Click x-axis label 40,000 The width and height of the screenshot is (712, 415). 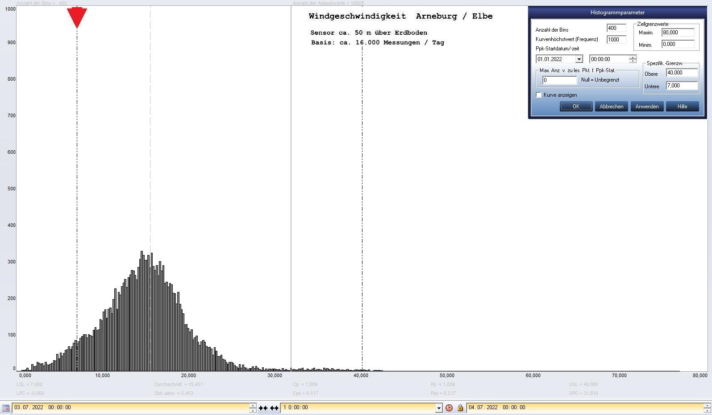361,375
